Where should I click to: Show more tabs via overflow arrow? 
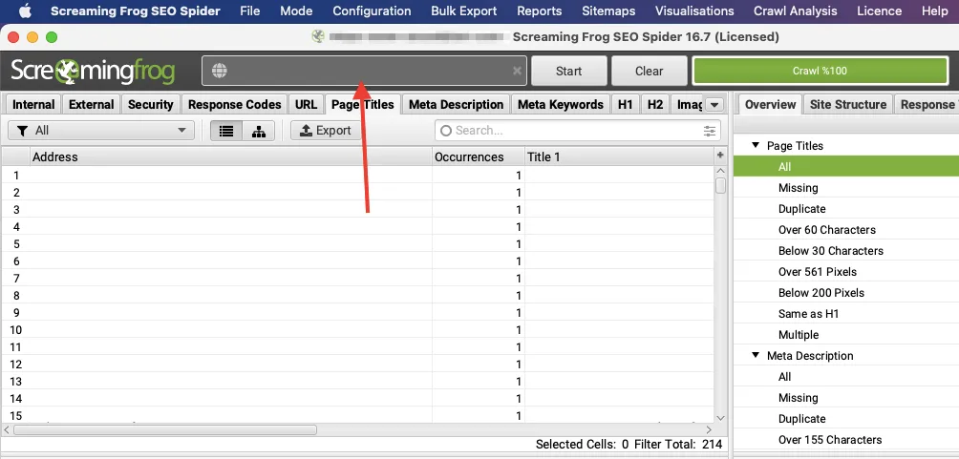[714, 105]
